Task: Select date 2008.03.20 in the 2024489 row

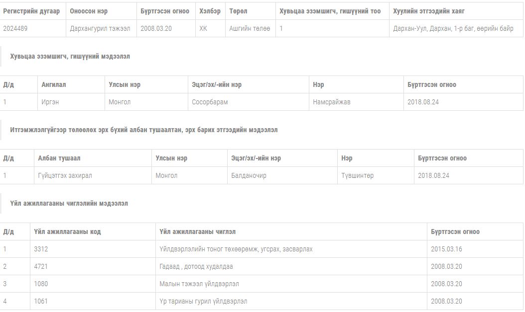Action: coord(156,28)
